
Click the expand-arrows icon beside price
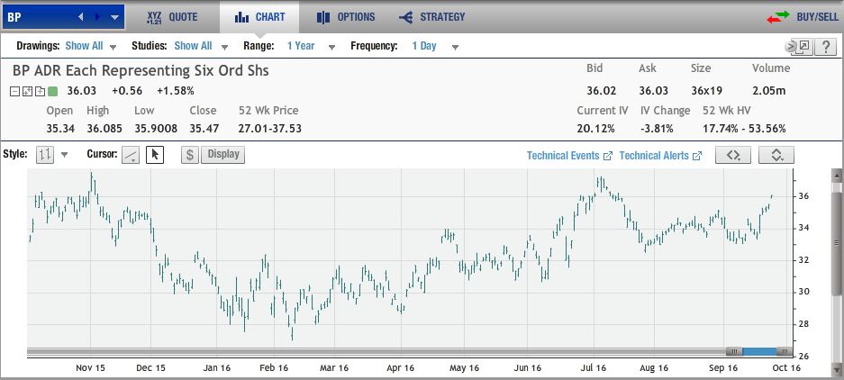click(27, 92)
